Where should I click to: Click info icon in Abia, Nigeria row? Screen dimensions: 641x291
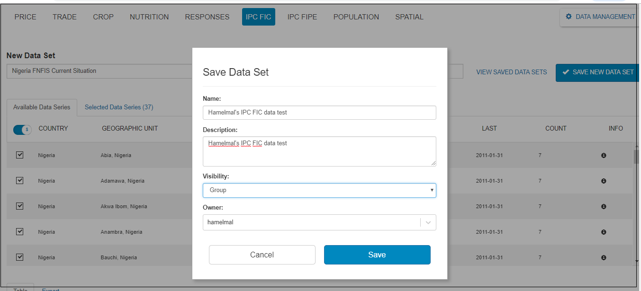coord(604,155)
